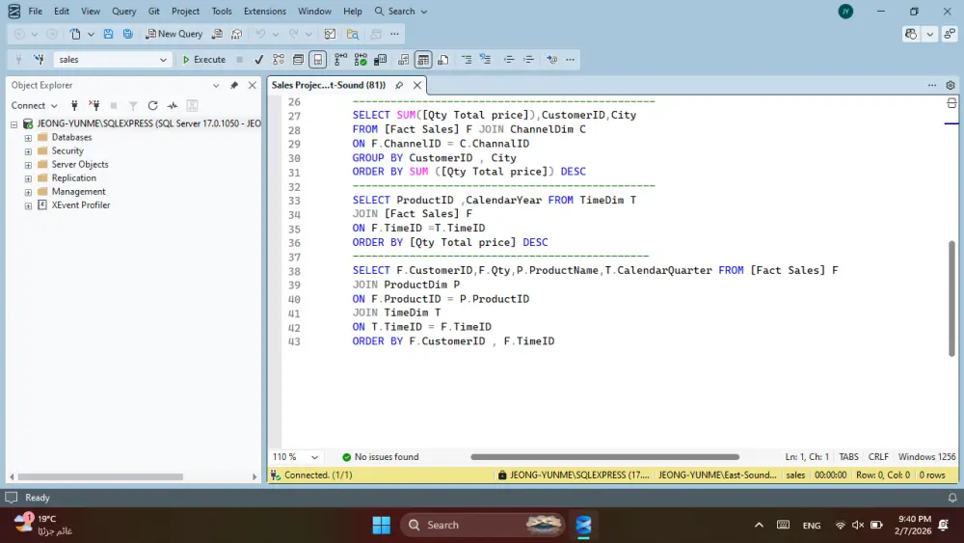Screen dimensions: 964x543
Task: Open the Git menu
Action: click(153, 11)
